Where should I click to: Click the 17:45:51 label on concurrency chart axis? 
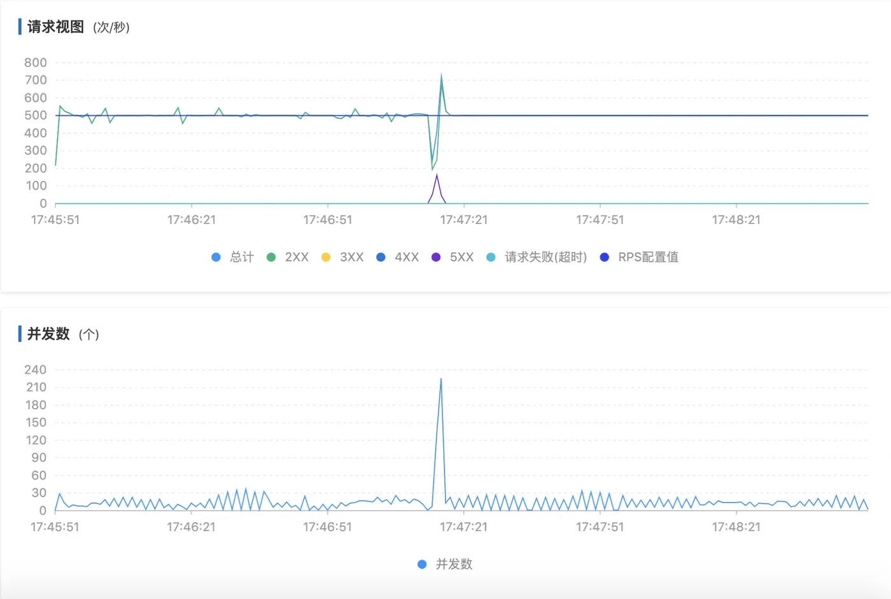[x=55, y=527]
